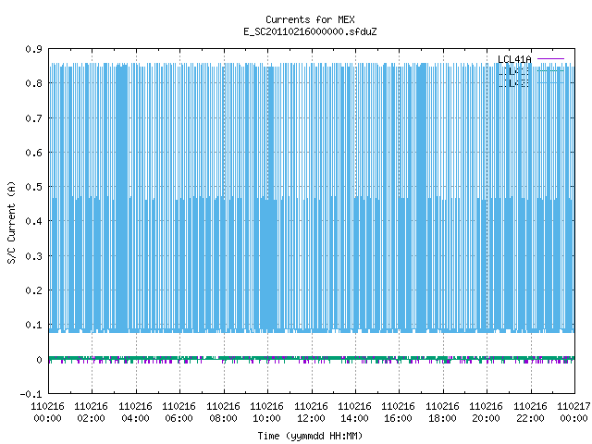Click the chart title "Currents for MEX"
The width and height of the screenshot is (592, 444).
tap(310, 19)
